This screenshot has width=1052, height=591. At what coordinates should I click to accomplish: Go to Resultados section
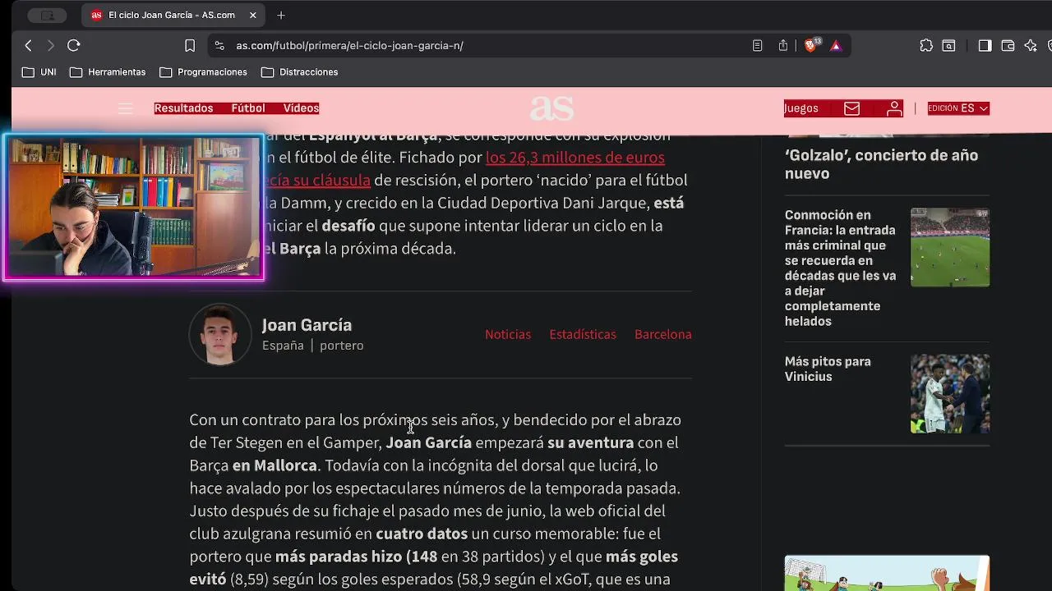tap(183, 108)
